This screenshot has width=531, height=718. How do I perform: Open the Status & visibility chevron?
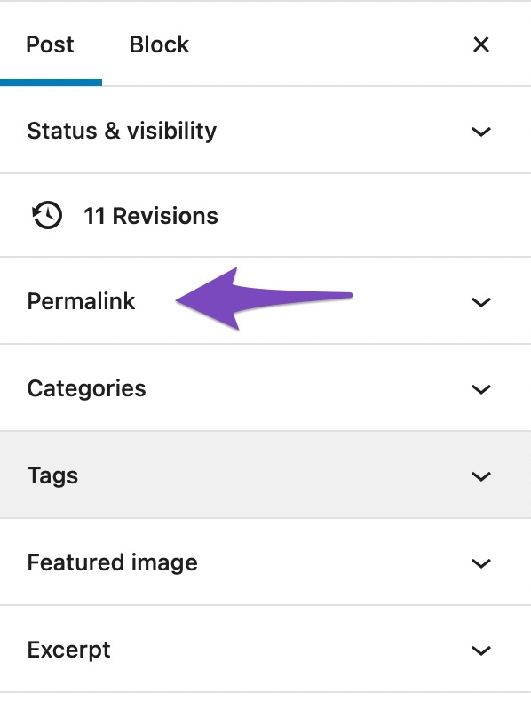[480, 132]
